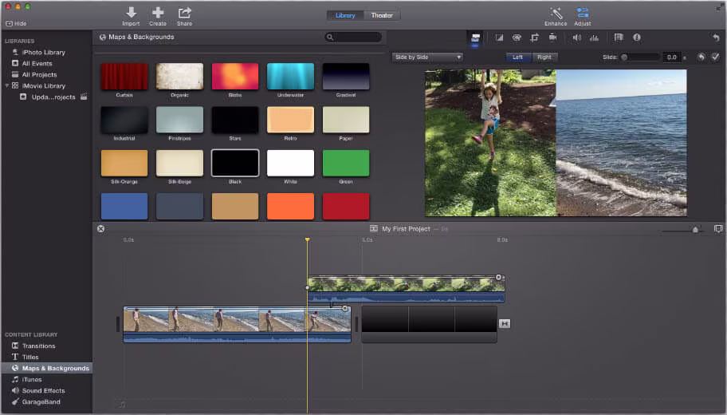The width and height of the screenshot is (727, 415).
Task: Select the Left side option
Action: pyautogui.click(x=518, y=57)
